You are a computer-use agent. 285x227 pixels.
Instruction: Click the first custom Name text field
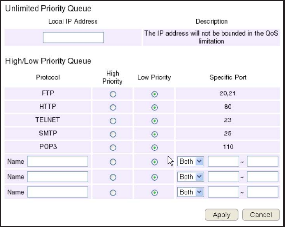[57, 161]
